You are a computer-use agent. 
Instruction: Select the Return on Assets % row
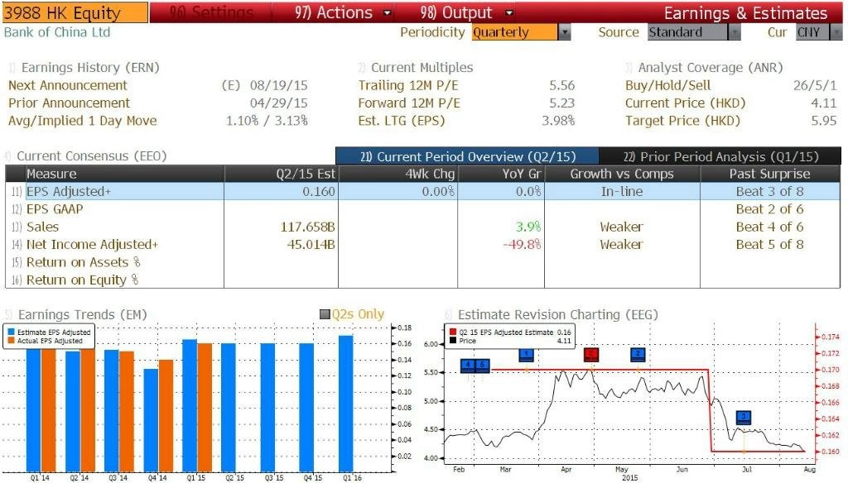click(422, 262)
